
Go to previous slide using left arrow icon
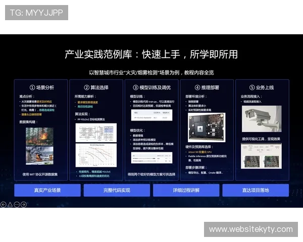coord(4,204)
